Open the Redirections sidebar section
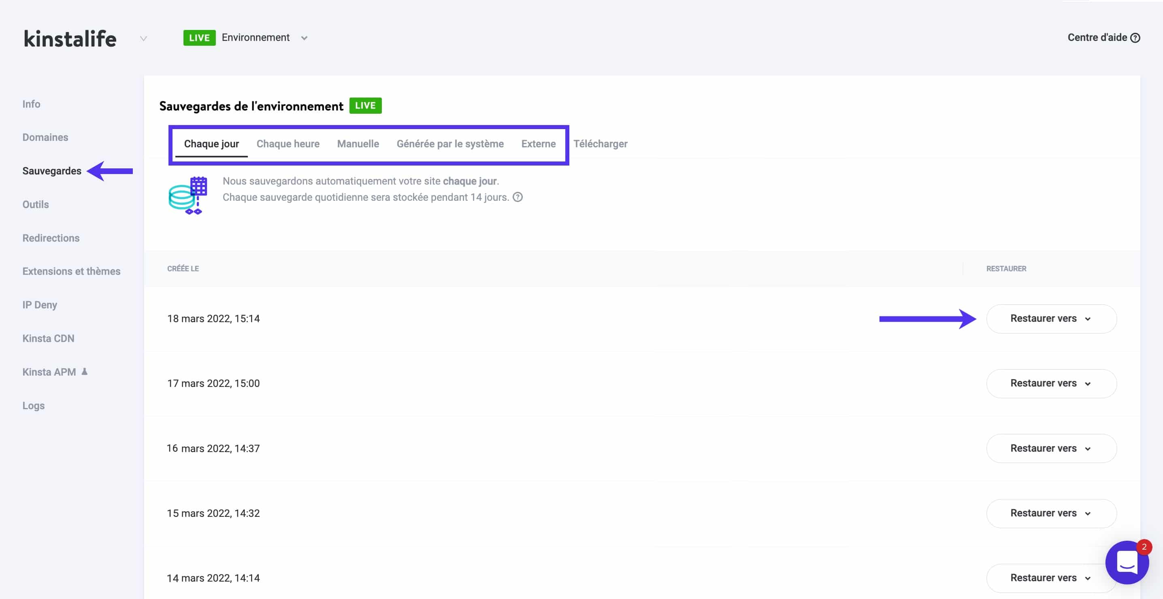The height and width of the screenshot is (599, 1163). [x=51, y=238]
